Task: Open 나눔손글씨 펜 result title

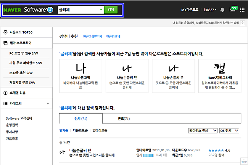Action: pyautogui.click(x=81, y=150)
